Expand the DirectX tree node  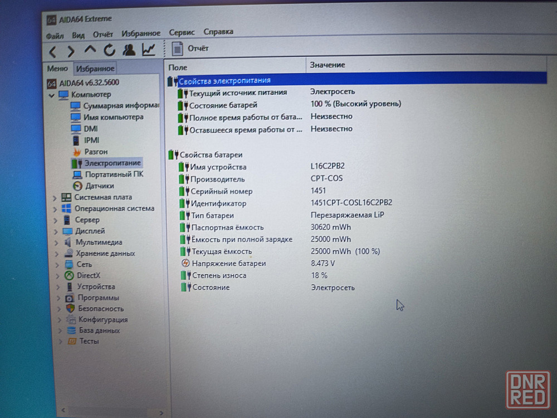tap(58, 276)
